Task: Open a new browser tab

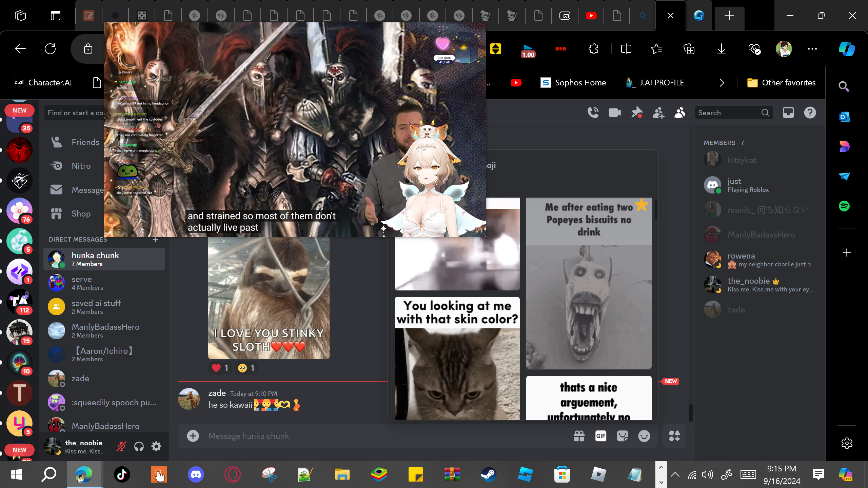Action: coord(729,16)
